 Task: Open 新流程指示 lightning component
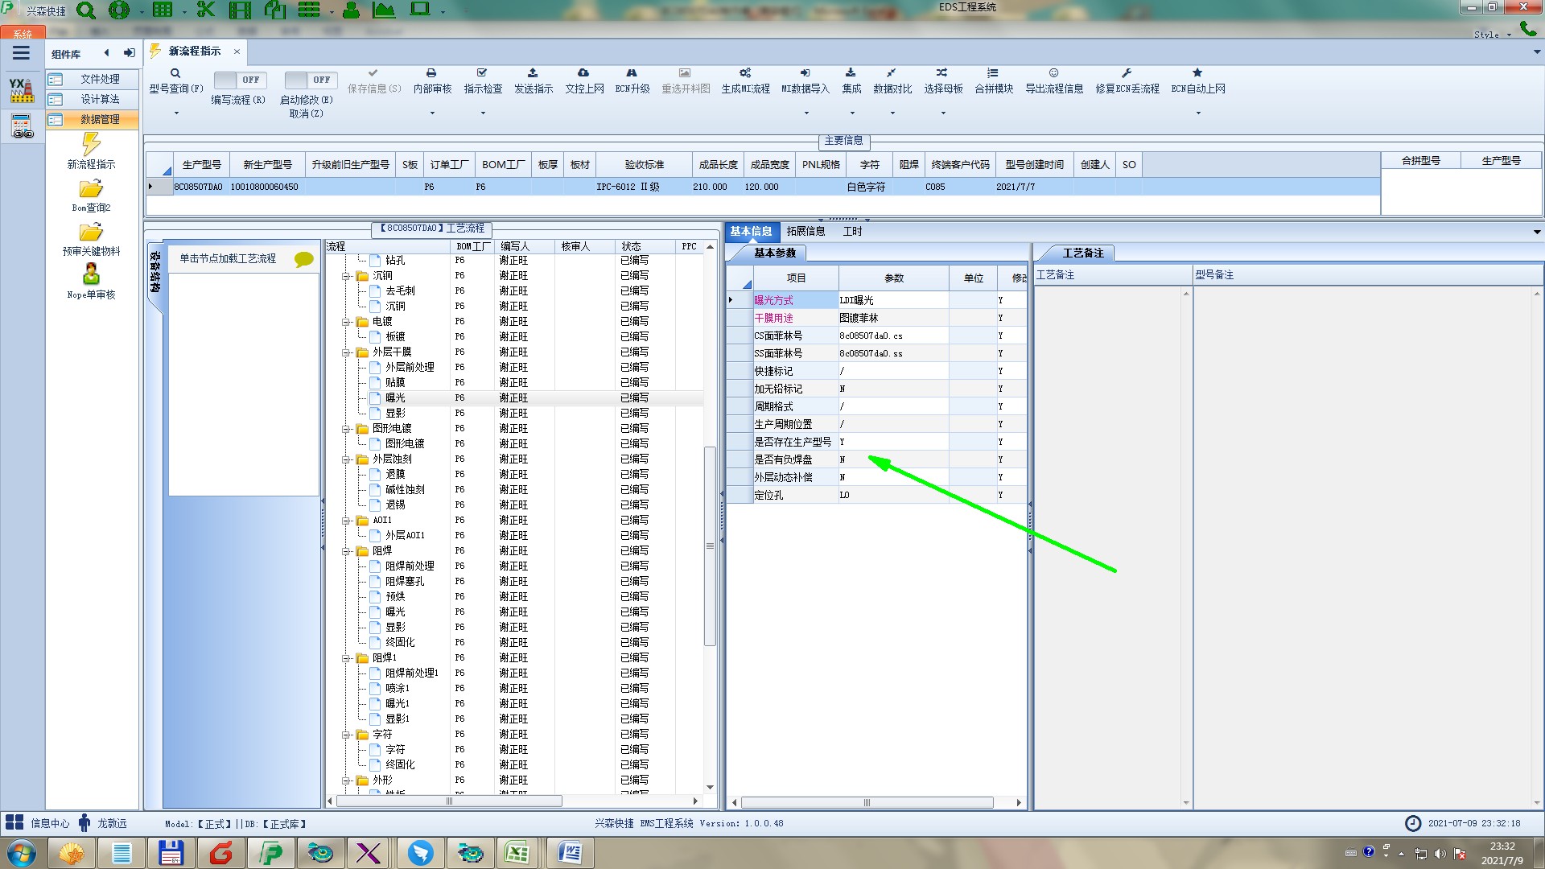click(91, 151)
